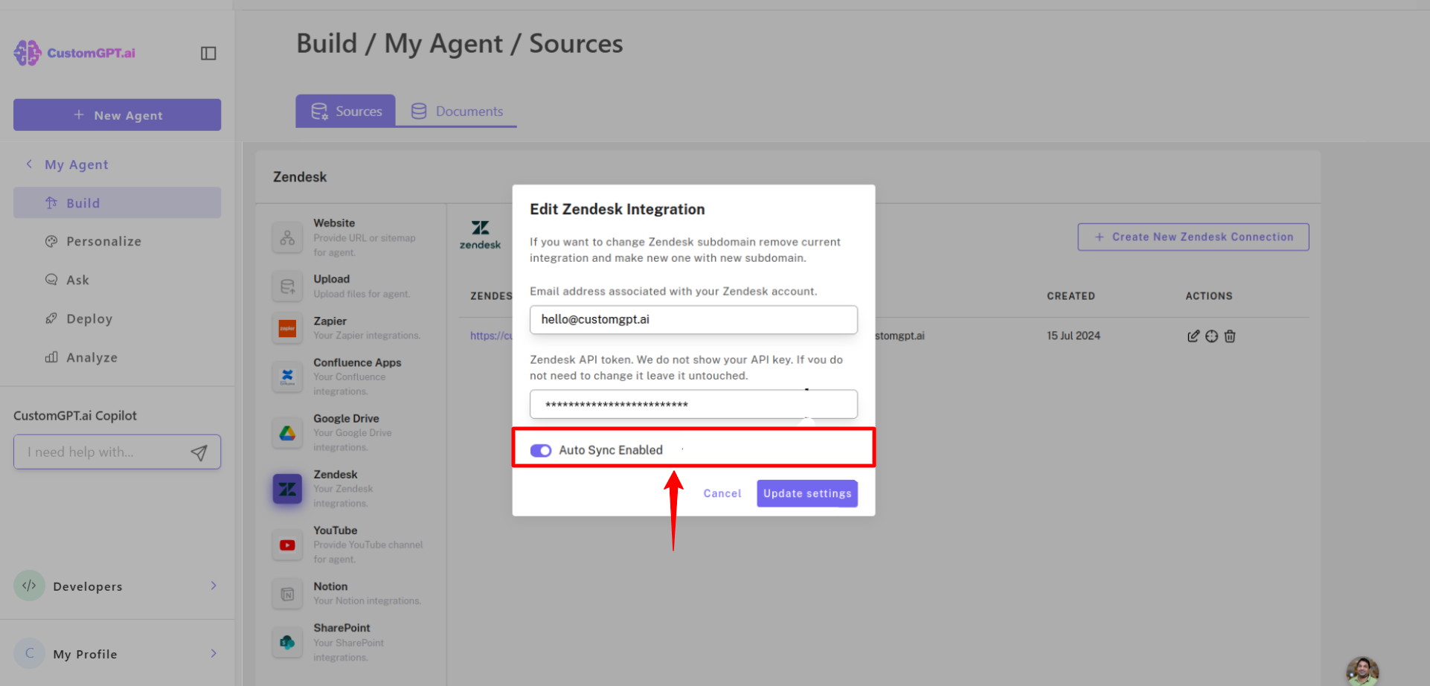Select the Notion source icon
Viewport: 1430px width, 686px height.
287,594
